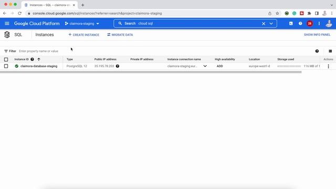
Task: Click the Google Cloud Platform logo
Action: tap(37, 24)
